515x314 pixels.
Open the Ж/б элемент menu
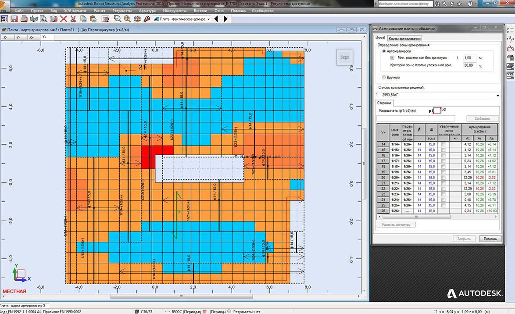coord(75,11)
